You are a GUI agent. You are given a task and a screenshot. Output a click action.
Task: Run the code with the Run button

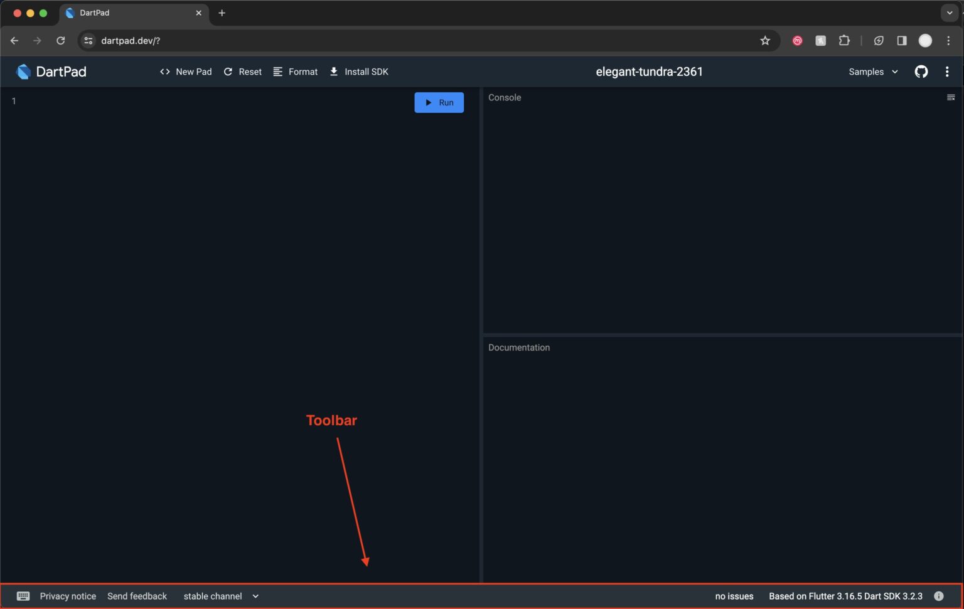click(439, 102)
